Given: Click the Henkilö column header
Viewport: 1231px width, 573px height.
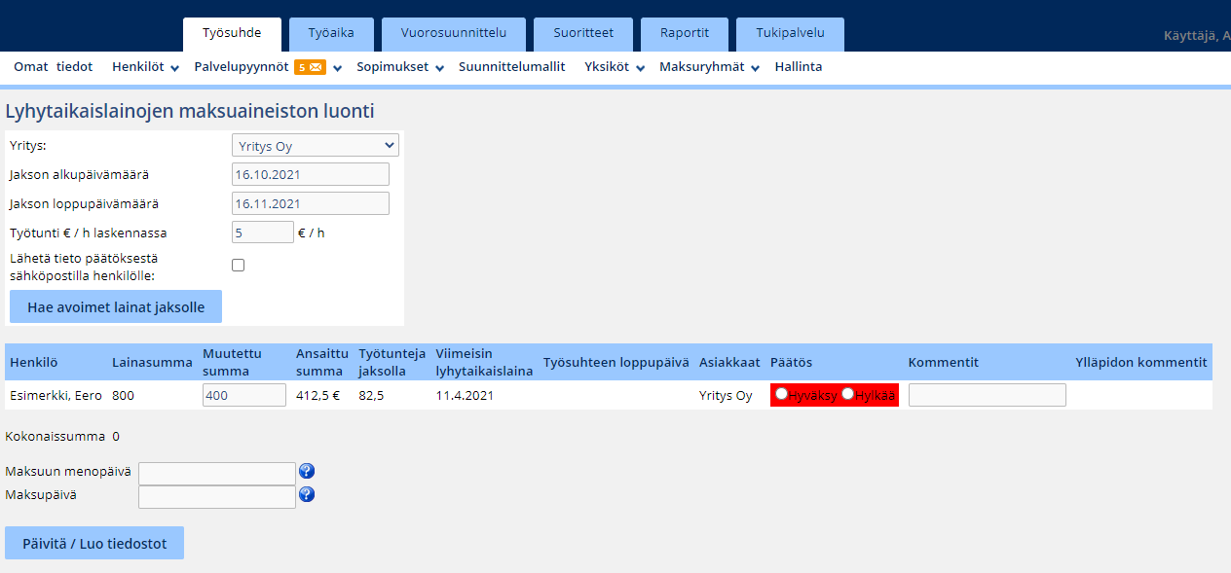Looking at the screenshot, I should pos(34,362).
